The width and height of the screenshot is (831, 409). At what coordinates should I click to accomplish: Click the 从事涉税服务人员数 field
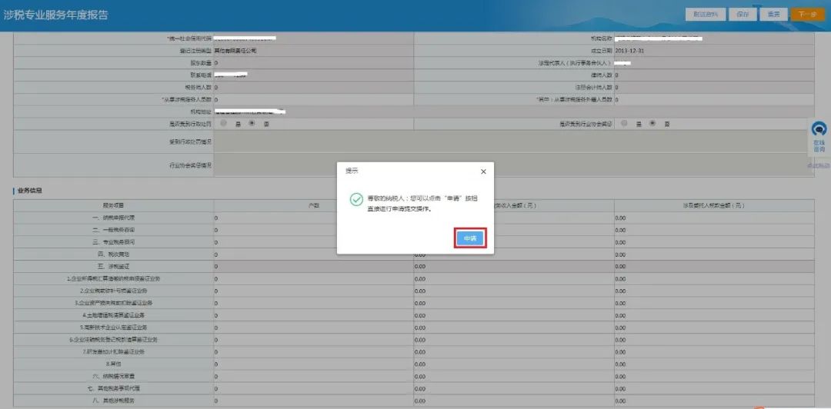point(313,100)
